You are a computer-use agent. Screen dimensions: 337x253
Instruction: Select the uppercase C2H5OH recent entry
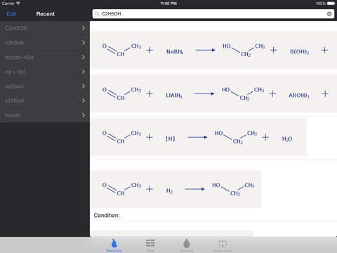click(45, 28)
